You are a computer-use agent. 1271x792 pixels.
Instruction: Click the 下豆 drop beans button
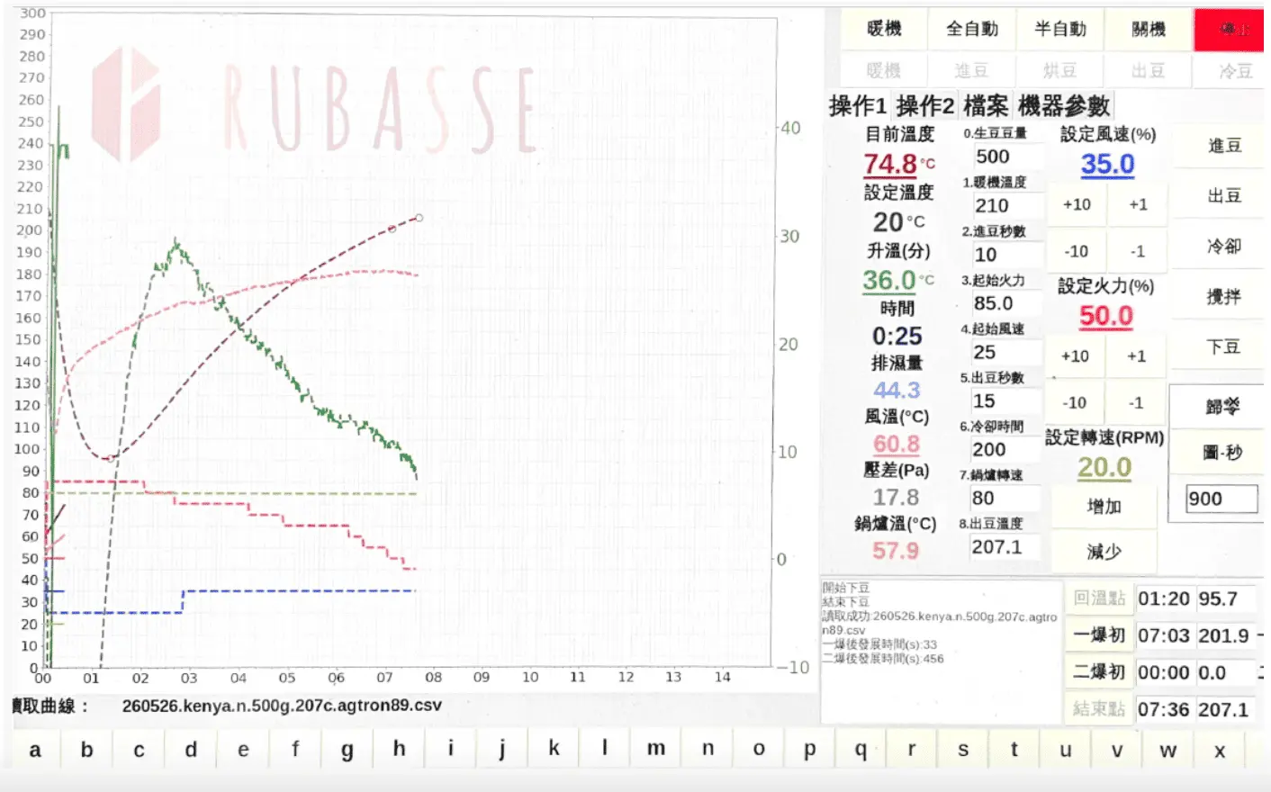point(1224,346)
